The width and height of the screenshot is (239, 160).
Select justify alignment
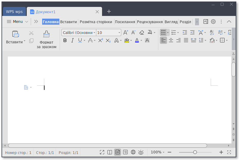coord(186,40)
